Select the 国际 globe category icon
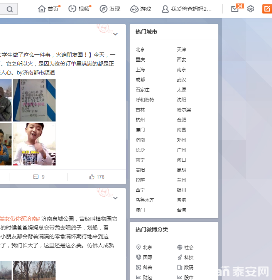The height and width of the screenshot is (280, 272). point(139,257)
